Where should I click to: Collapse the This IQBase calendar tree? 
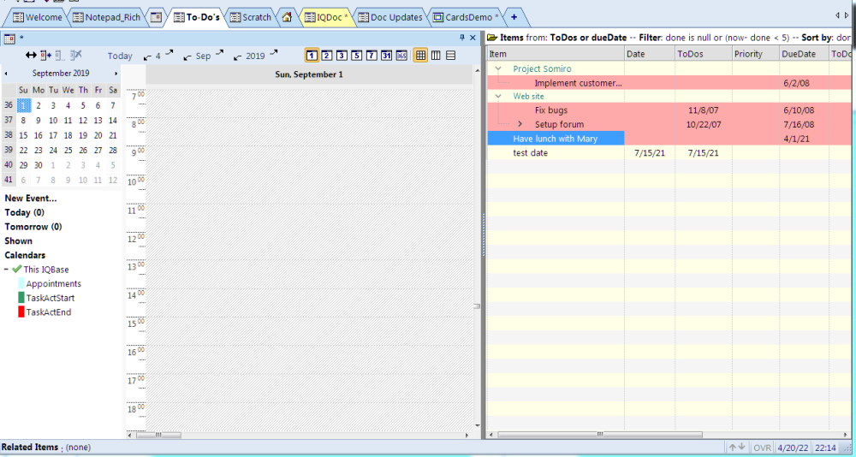pyautogui.click(x=7, y=270)
